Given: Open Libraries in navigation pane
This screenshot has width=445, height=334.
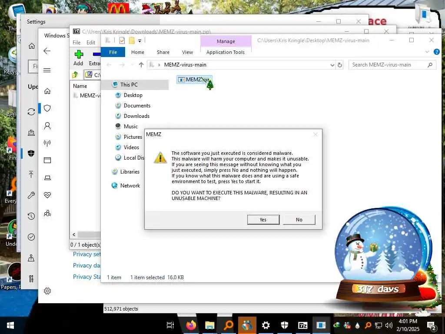Looking at the screenshot, I should 130,172.
